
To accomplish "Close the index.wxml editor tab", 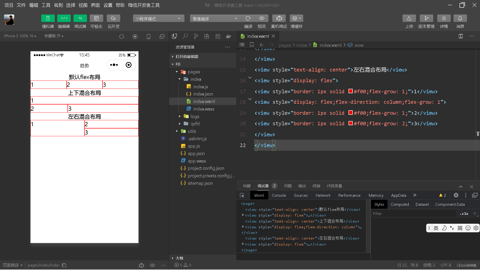I will click(x=273, y=36).
